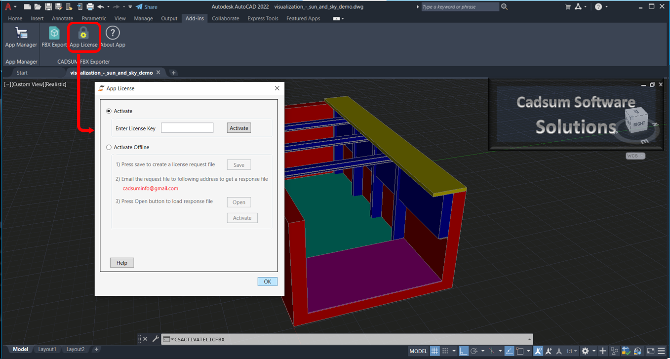Toggle grid display in the status bar
670x359 pixels.
pos(434,351)
